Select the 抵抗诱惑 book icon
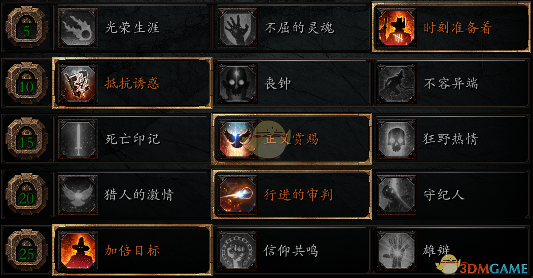533x278 pixels. pyautogui.click(x=78, y=84)
